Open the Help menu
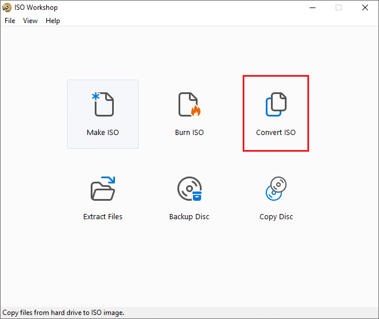Screen dimensions: 379x319 coord(53,21)
